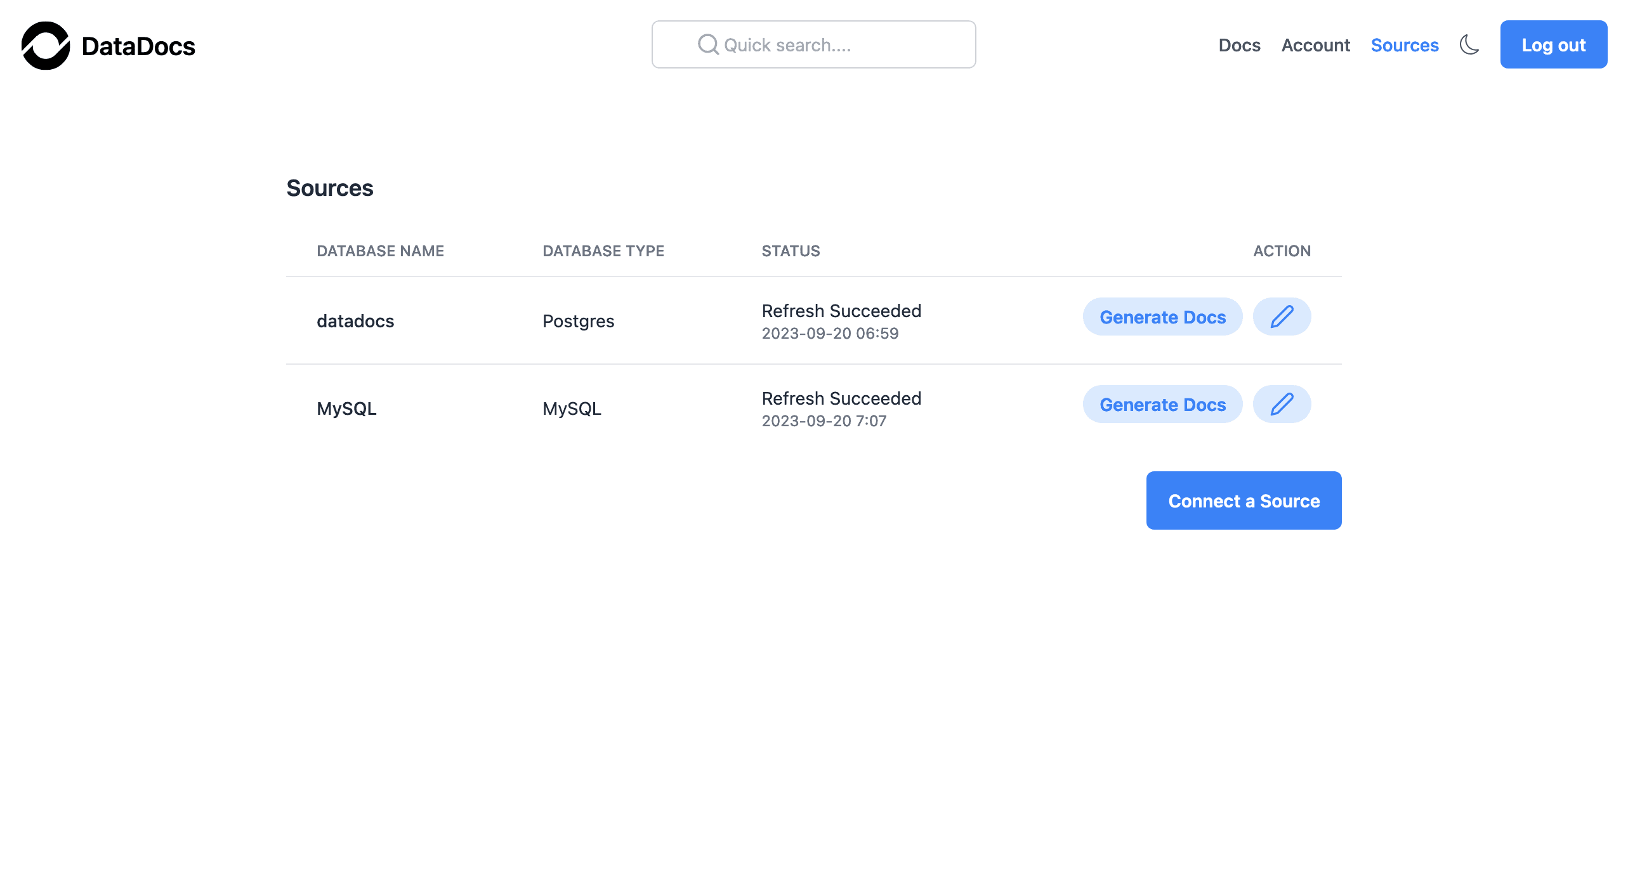Viewport: 1628px width, 869px height.
Task: Open edit pencil icon for MySQL source
Action: click(1282, 403)
